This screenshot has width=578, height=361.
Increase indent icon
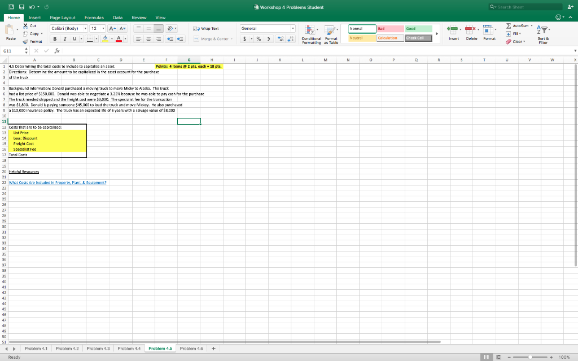[180, 39]
